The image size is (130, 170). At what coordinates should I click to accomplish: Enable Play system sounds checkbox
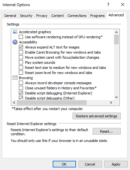click(21, 63)
